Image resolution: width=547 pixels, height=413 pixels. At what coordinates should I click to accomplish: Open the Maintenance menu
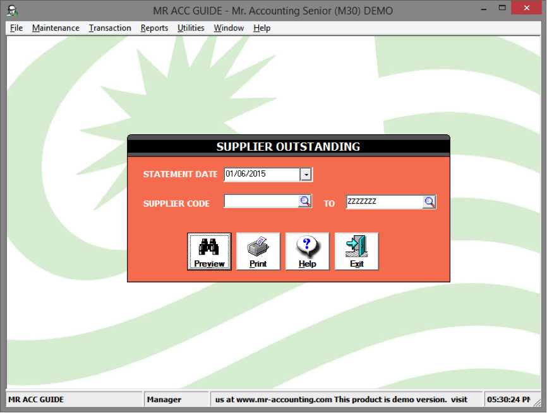[56, 28]
